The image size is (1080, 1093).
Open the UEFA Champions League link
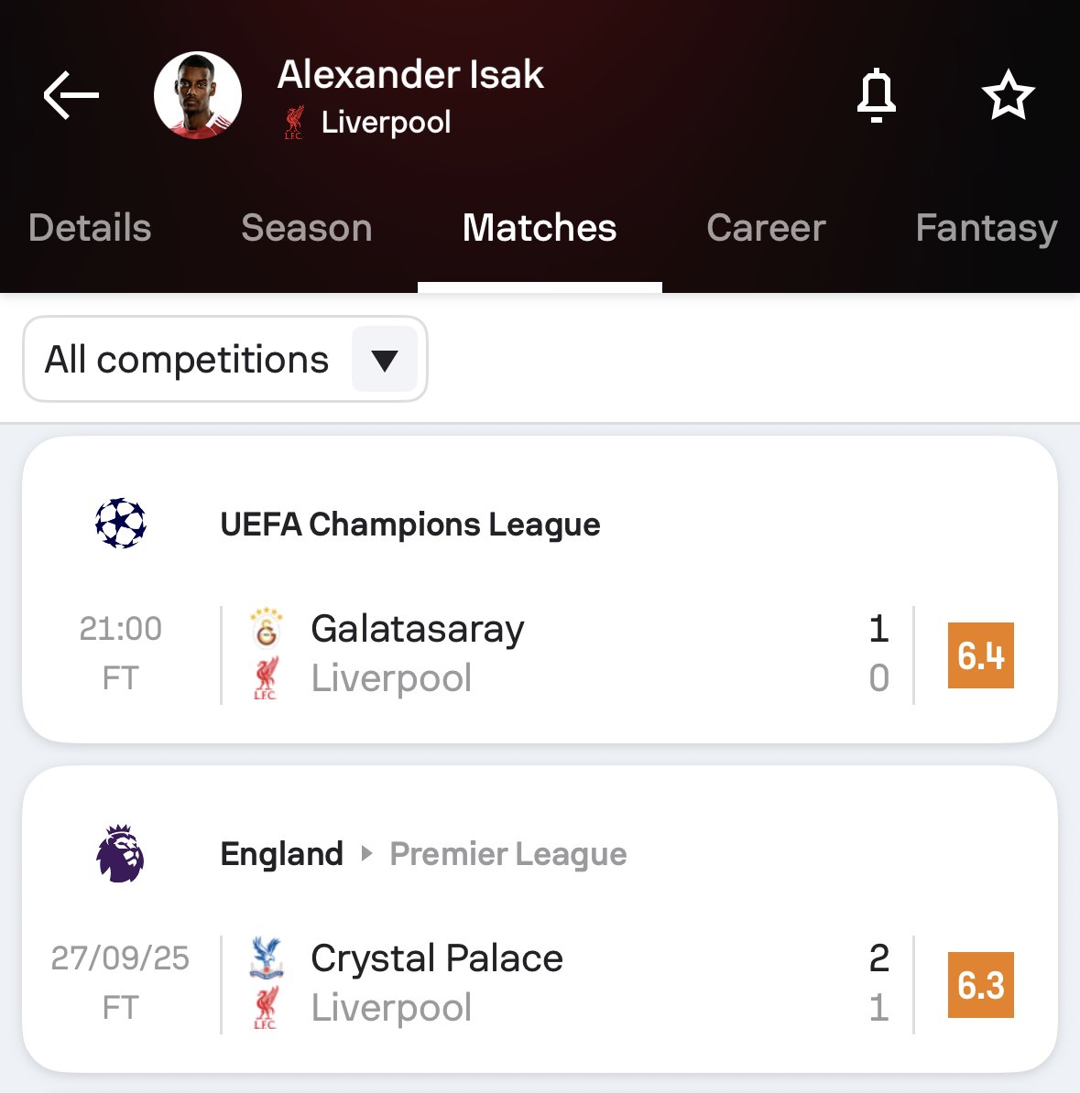coord(410,525)
